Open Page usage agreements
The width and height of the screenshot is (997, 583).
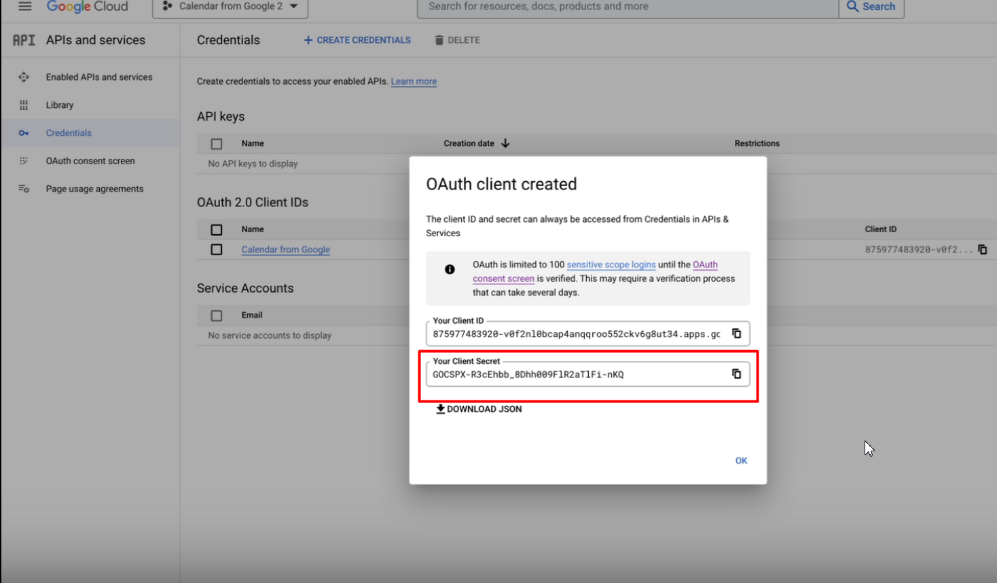tap(94, 189)
